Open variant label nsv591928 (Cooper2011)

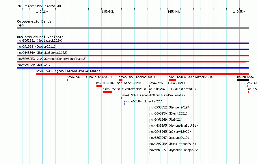click(36, 47)
